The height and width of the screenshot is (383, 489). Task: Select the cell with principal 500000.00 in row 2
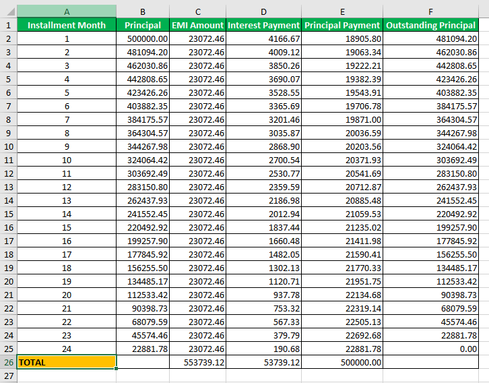point(143,38)
